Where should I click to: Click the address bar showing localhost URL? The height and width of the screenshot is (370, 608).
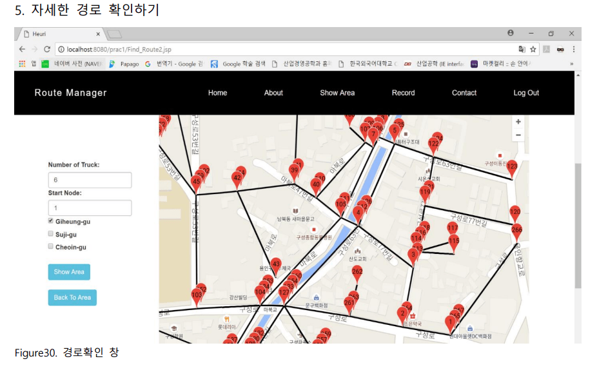coord(287,49)
